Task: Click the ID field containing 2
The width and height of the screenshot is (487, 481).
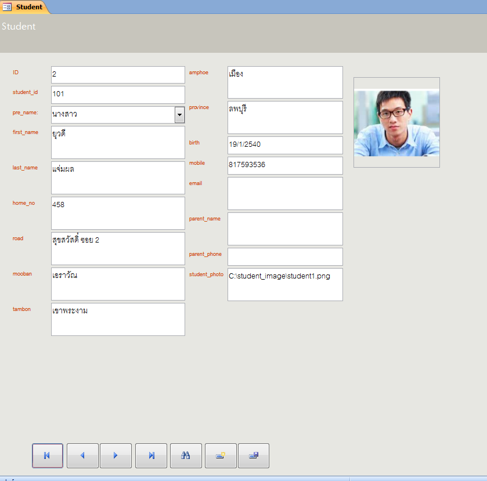Action: coord(118,75)
